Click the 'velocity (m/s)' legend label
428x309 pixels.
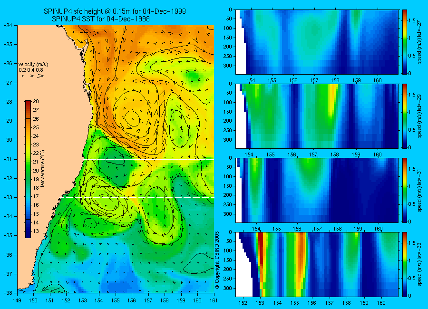click(x=33, y=65)
